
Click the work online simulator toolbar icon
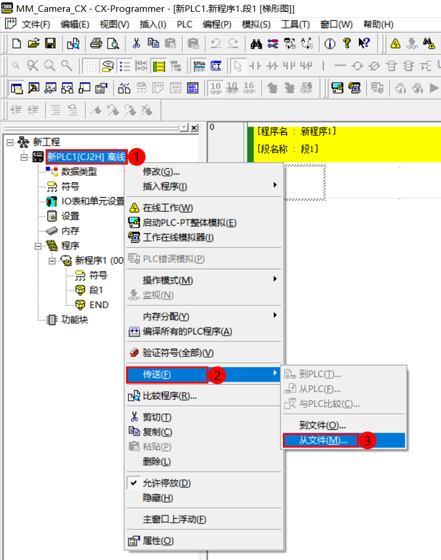coord(354,88)
